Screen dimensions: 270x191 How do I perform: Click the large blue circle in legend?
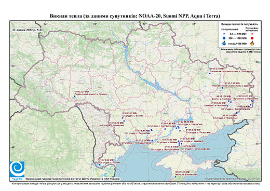224,38
